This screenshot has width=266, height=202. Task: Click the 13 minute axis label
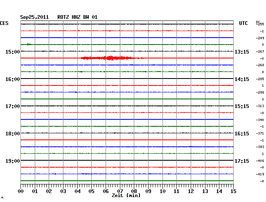point(205,191)
